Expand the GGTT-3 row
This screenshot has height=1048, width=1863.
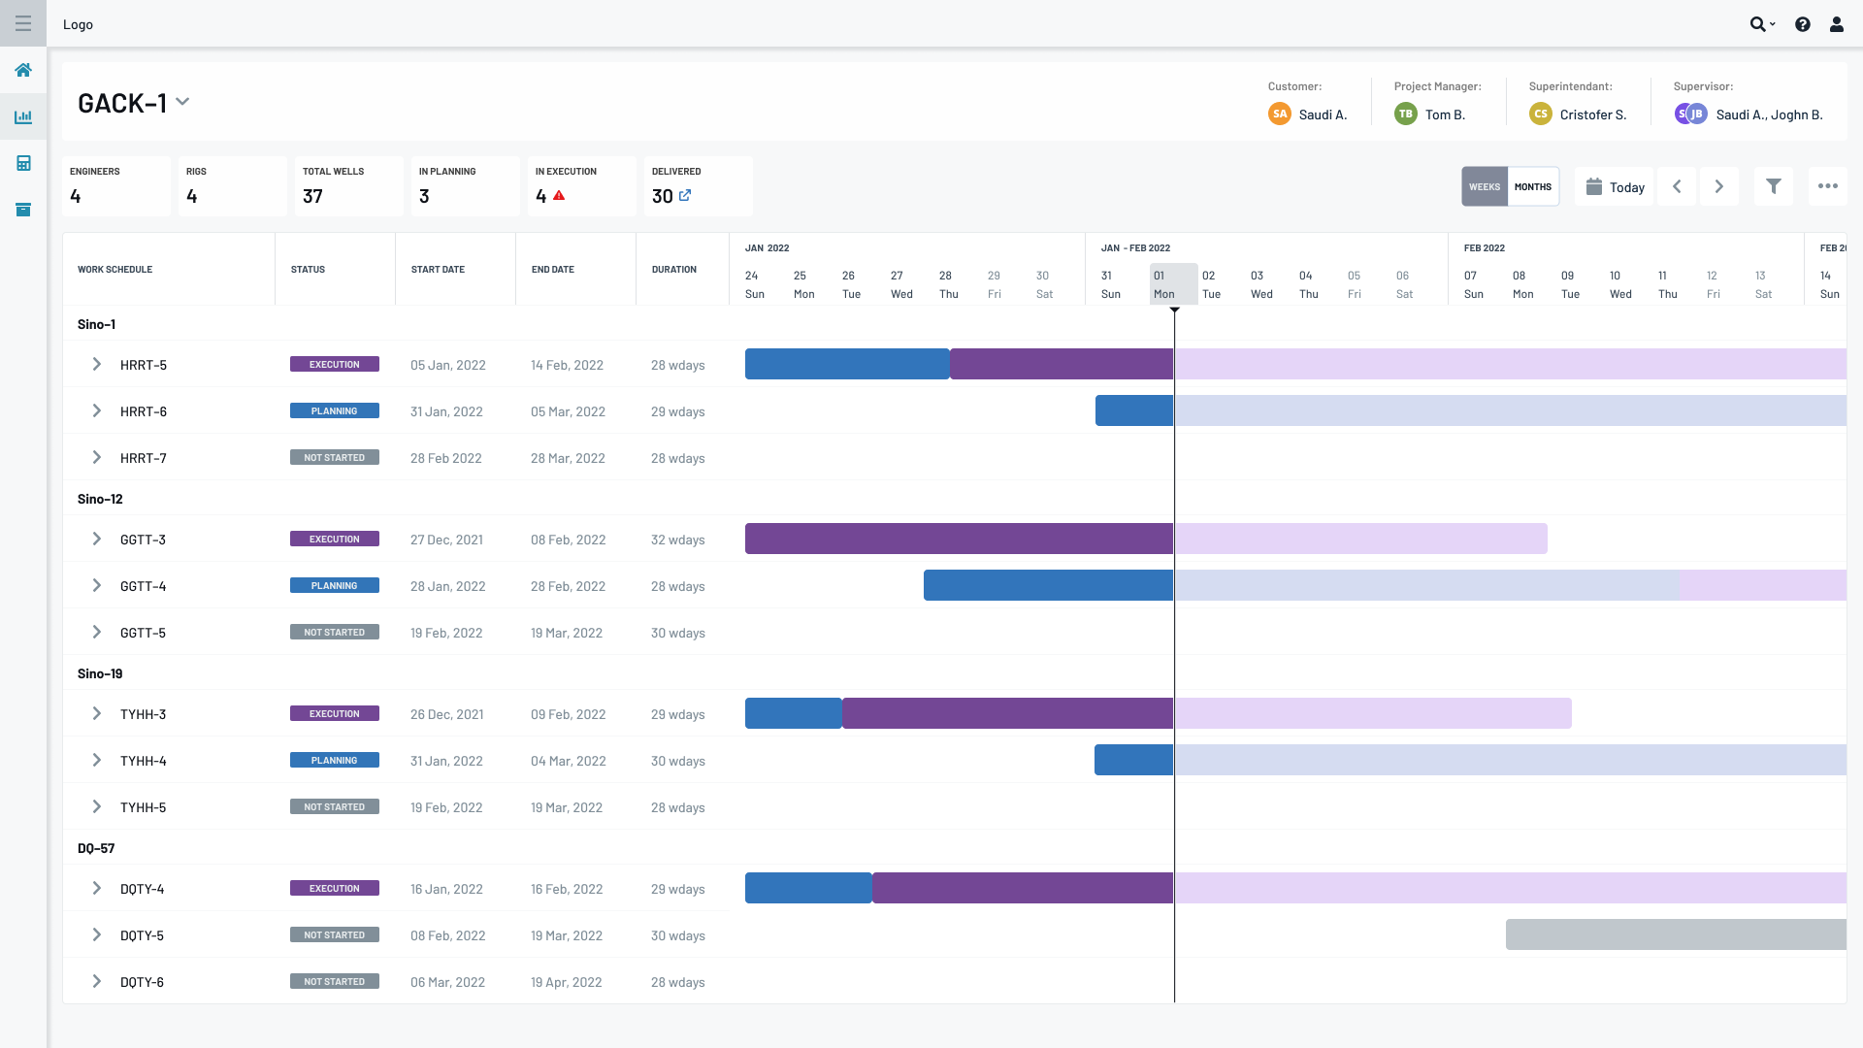click(96, 539)
